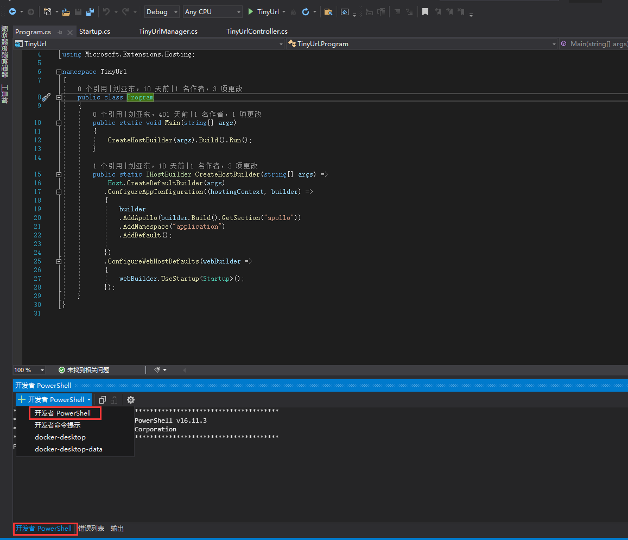Click the PowerShell terminal settings gear
Screen dimensions: 628x540
click(131, 400)
